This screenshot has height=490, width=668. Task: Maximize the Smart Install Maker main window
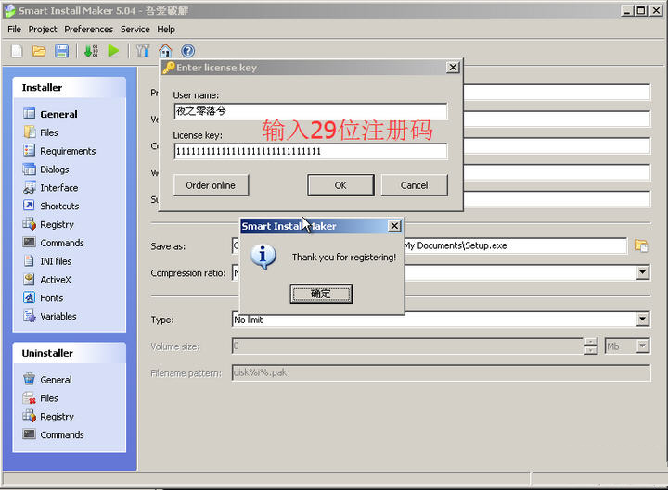coord(641,10)
